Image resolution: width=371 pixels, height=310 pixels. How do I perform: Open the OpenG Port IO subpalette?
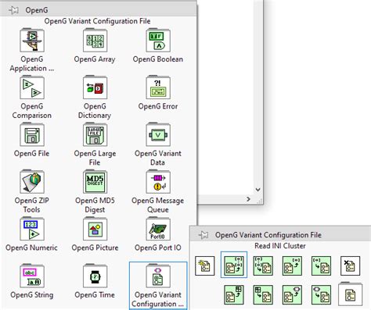158,229
